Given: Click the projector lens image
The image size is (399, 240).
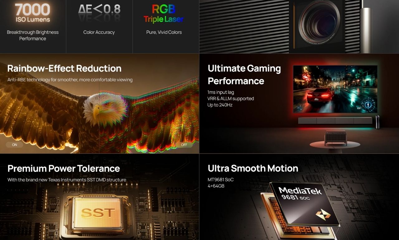Looking at the screenshot, I should click(x=319, y=22).
